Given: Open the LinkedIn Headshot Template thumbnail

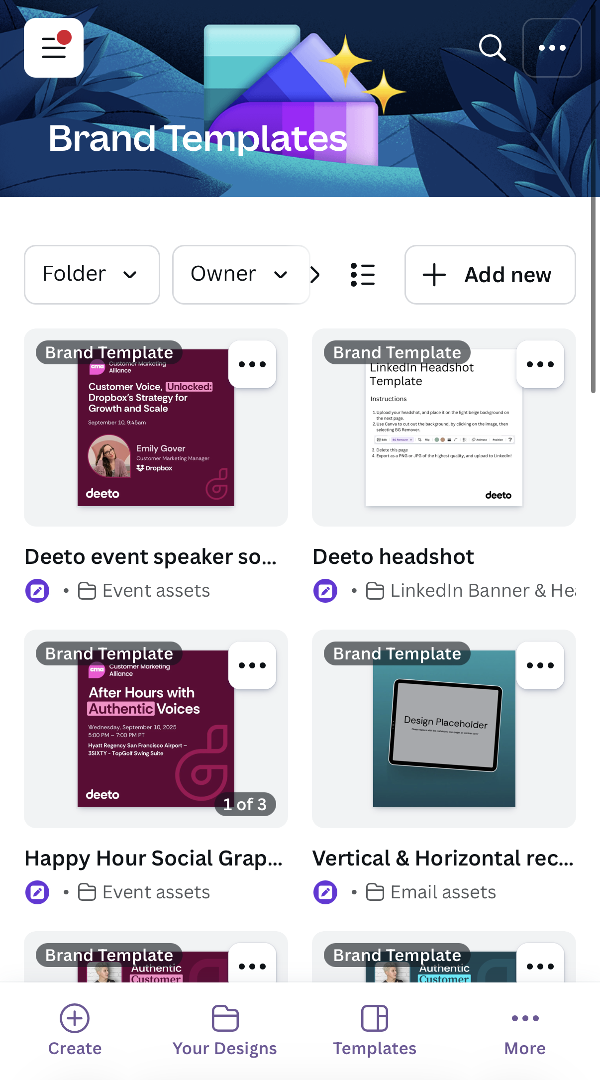Looking at the screenshot, I should 444,428.
